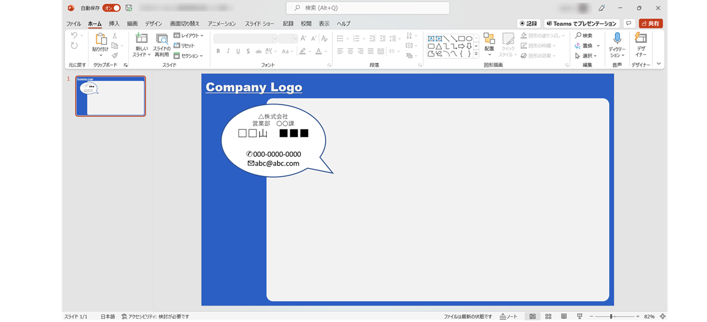707x322 pixels.
Task: Toggle Normal view button in status bar
Action: (532, 317)
